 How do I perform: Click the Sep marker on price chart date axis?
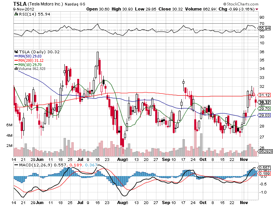pos(166,159)
